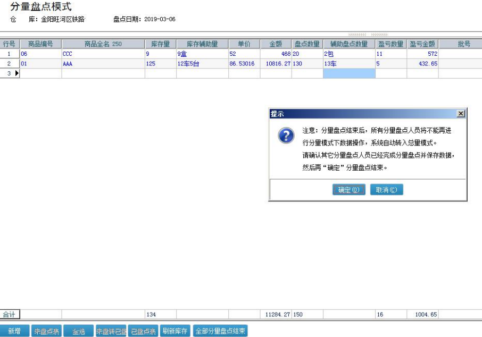The width and height of the screenshot is (482, 337).
Task: Confirm with the 确定(O) button
Action: coord(349,190)
